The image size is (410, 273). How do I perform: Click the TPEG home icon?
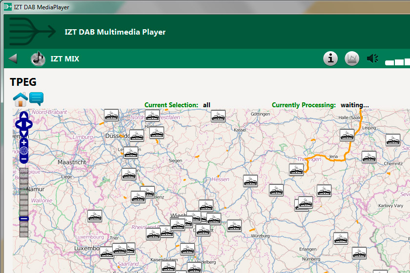pos(20,99)
